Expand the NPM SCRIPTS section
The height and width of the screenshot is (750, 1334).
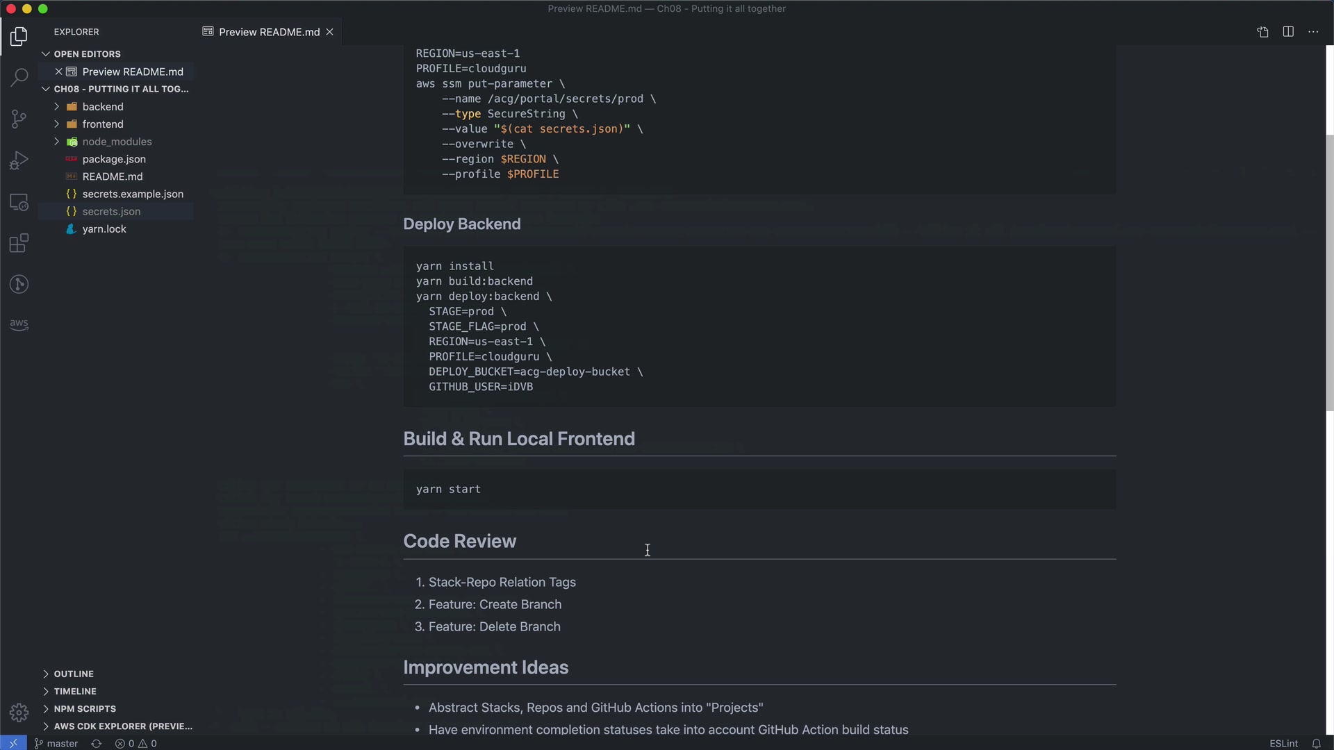coord(85,708)
